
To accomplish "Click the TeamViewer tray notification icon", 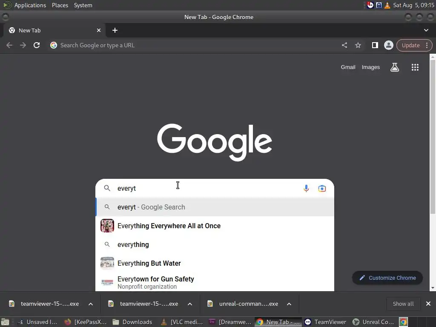I will pyautogui.click(x=370, y=5).
